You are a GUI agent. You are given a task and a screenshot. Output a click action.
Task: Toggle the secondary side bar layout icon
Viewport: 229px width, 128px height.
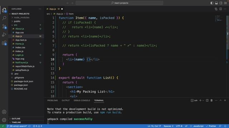click(221, 3)
